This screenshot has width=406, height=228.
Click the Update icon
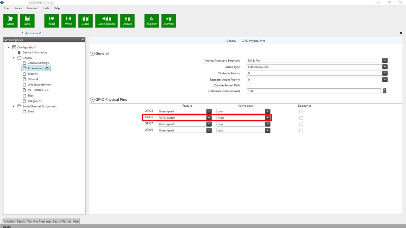(x=128, y=21)
